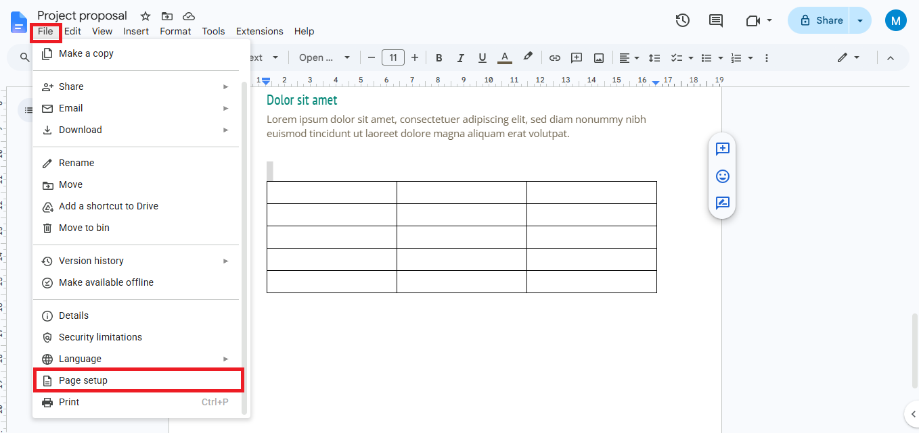
Task: Show all comments icon
Action: click(x=716, y=20)
